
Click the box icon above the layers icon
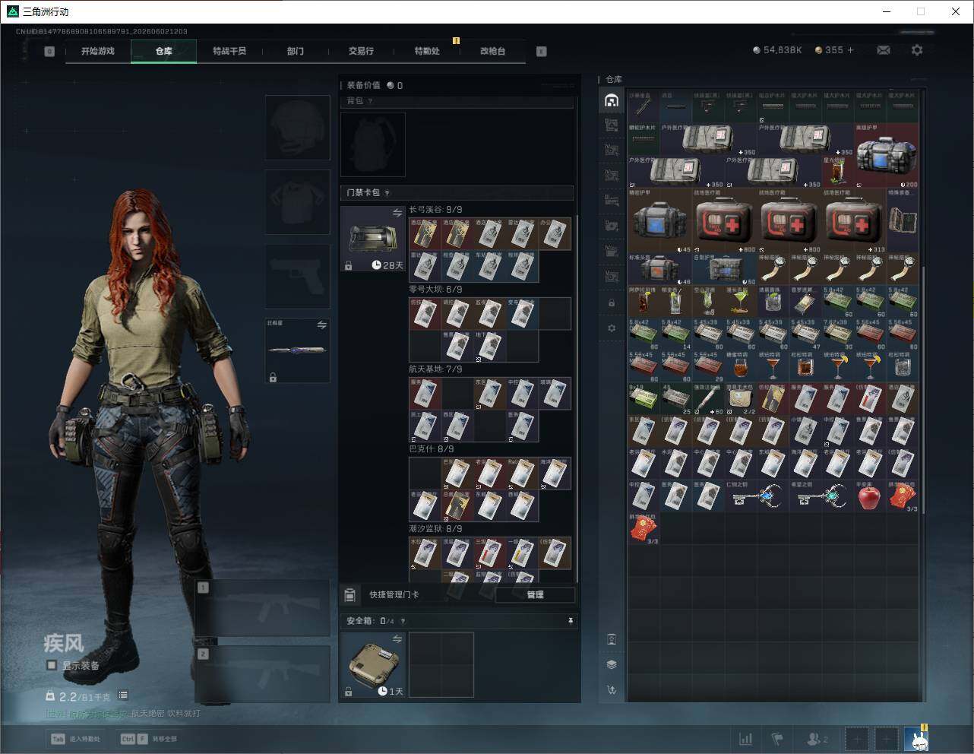[x=612, y=639]
